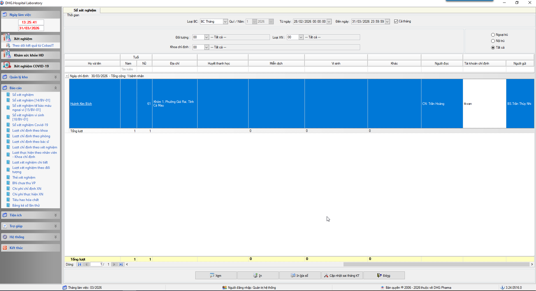536x291 pixels.
Task: Open Xét nghiệm COVID-19 icon
Action: [x=7, y=66]
